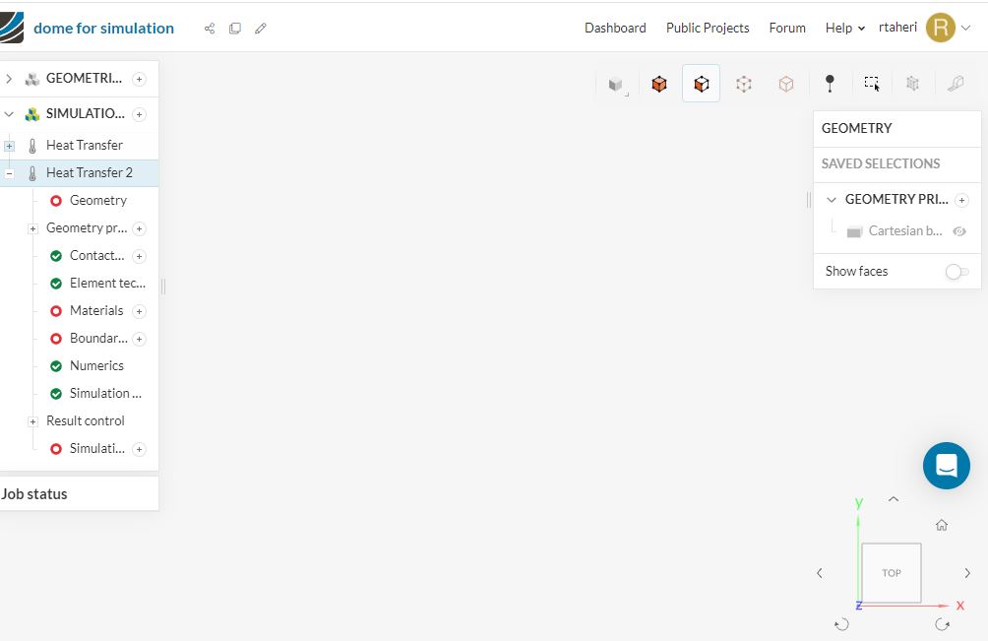
Task: Click the exploded view toolbar icon
Action: [912, 83]
